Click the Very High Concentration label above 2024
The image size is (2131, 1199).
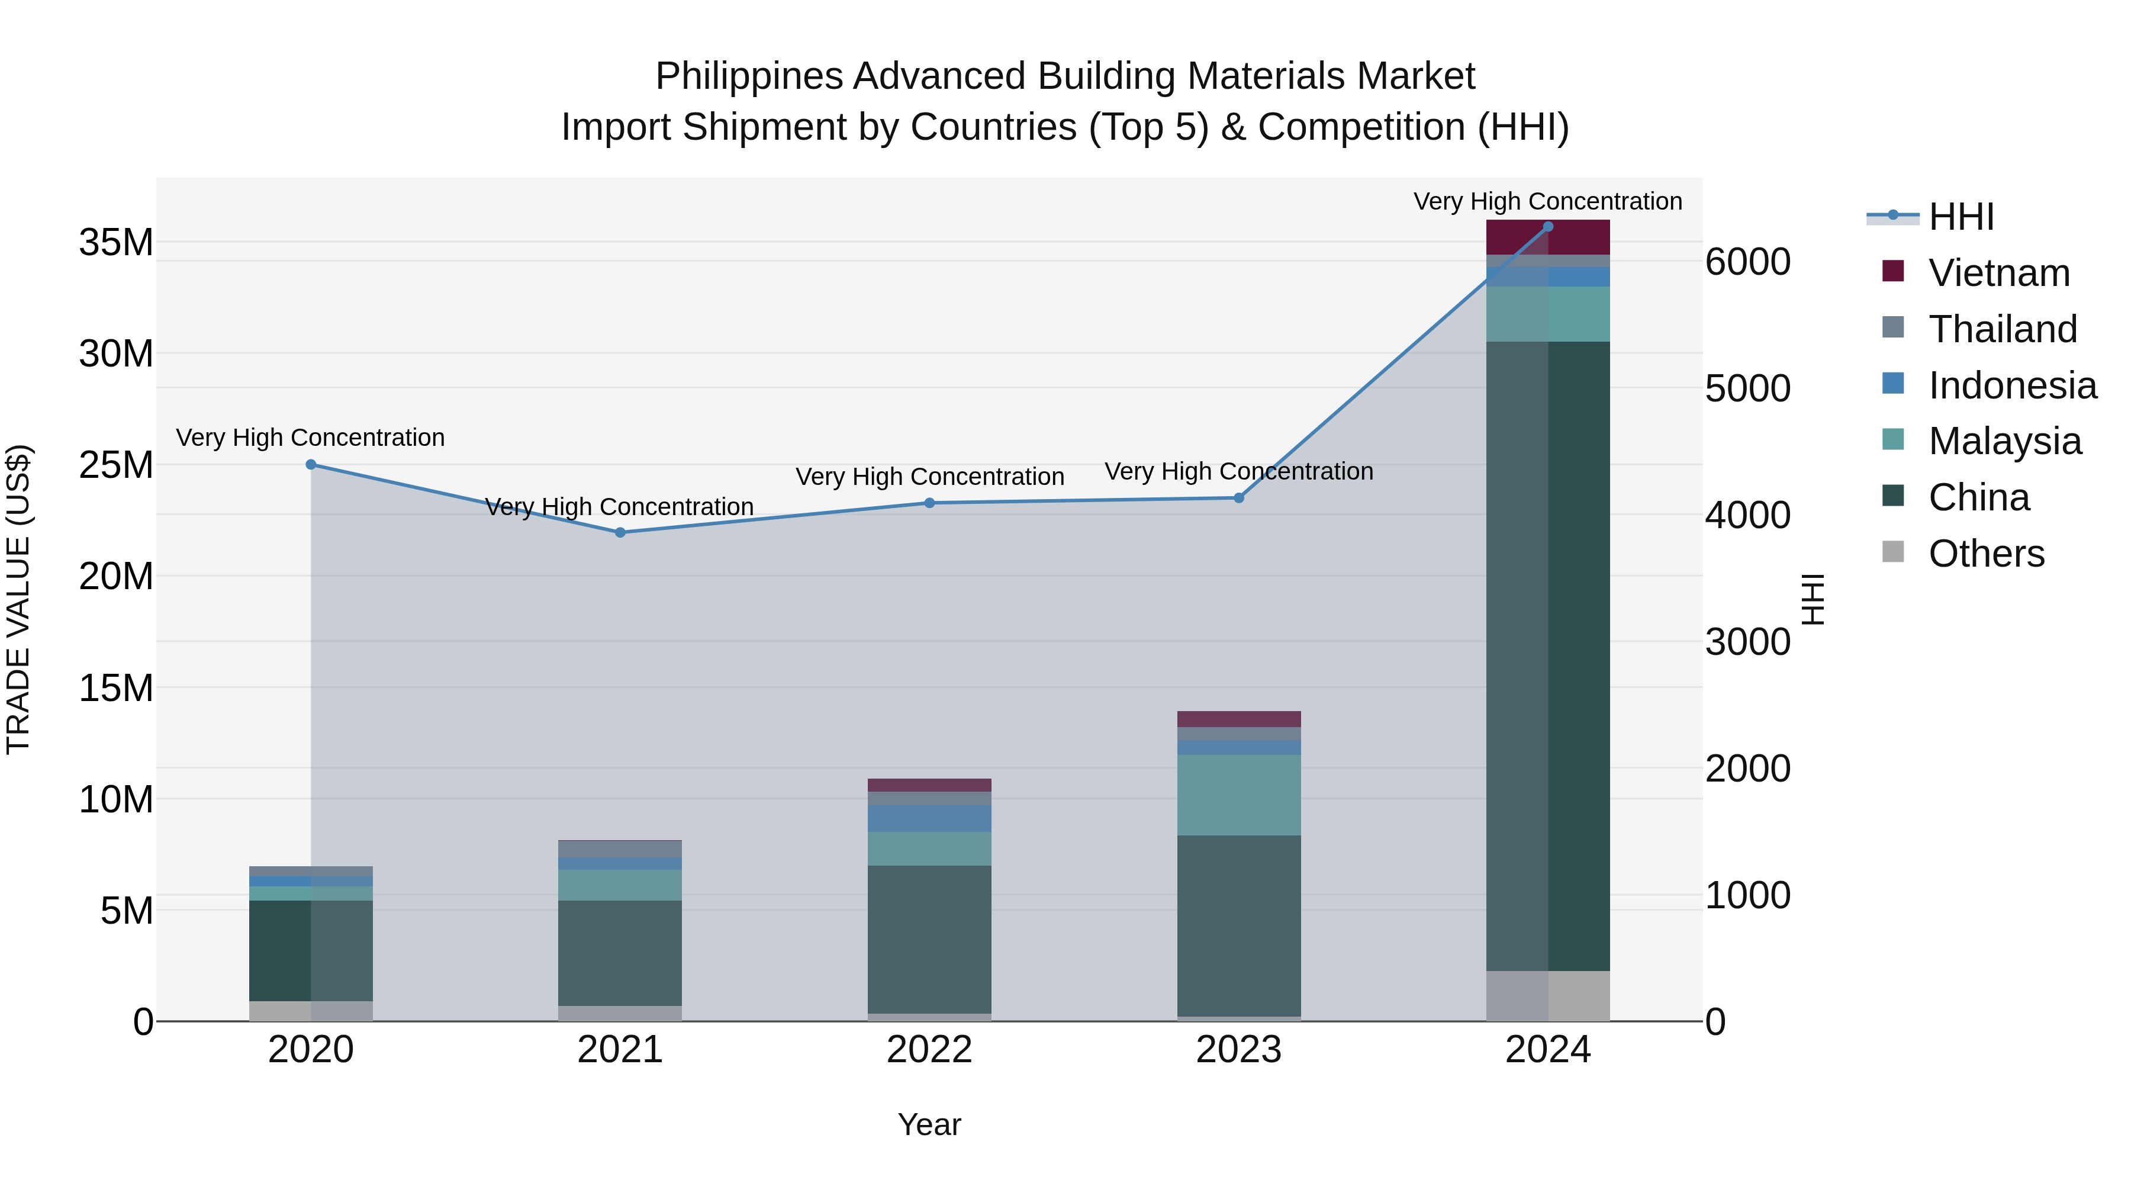(1548, 201)
